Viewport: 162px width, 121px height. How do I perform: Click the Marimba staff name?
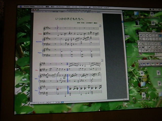[39, 42]
